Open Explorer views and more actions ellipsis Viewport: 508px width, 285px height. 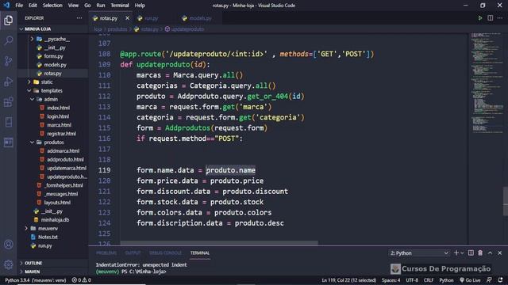tap(79, 18)
